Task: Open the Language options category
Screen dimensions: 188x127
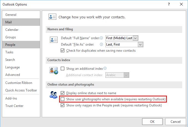Action: point(21,67)
